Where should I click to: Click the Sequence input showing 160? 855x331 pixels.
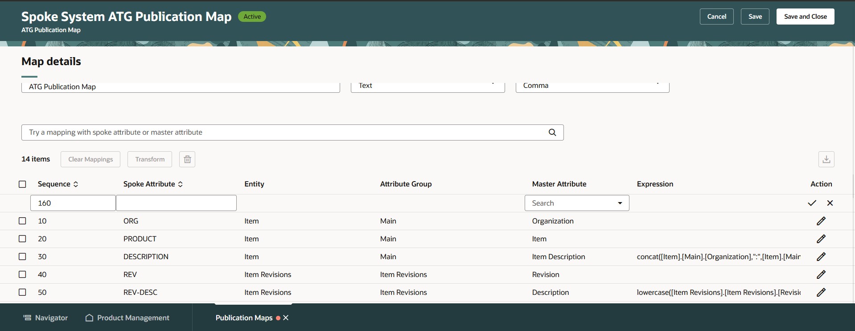click(x=73, y=203)
